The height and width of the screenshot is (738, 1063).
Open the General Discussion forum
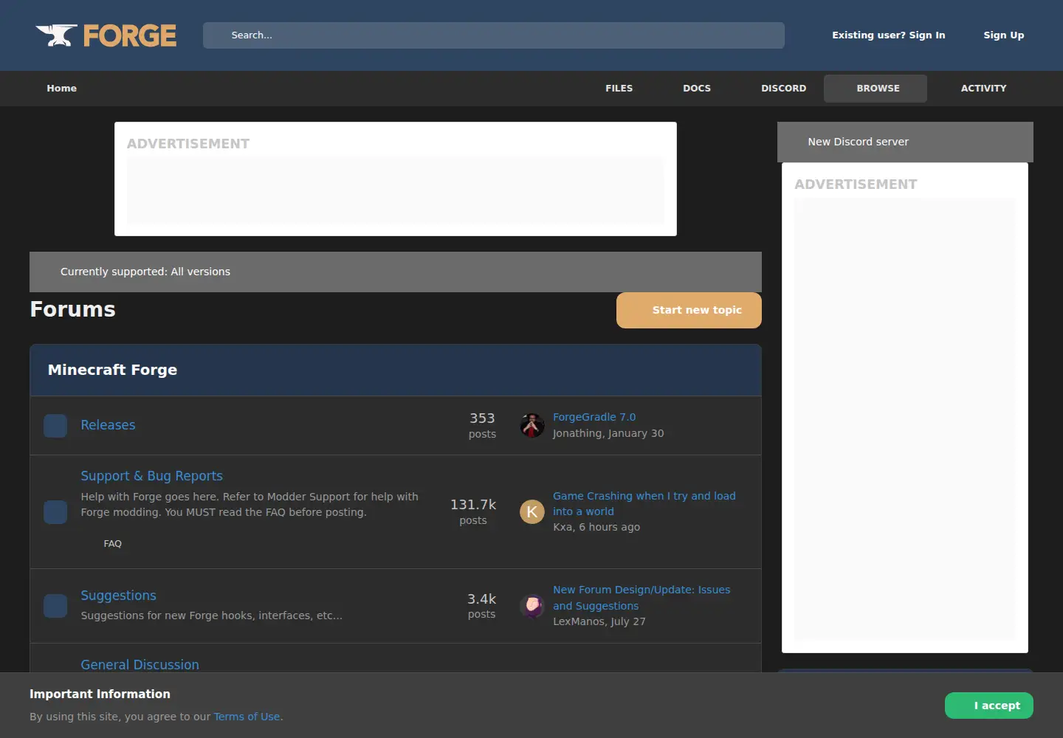140,665
